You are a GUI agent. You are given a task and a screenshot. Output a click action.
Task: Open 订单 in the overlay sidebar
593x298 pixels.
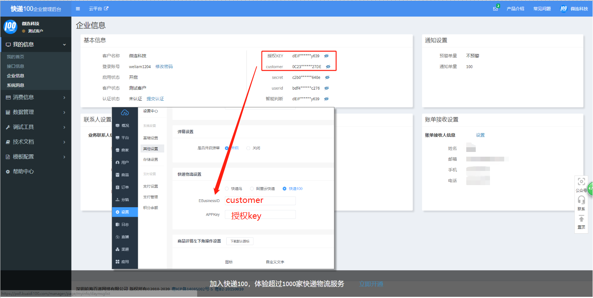[125, 187]
